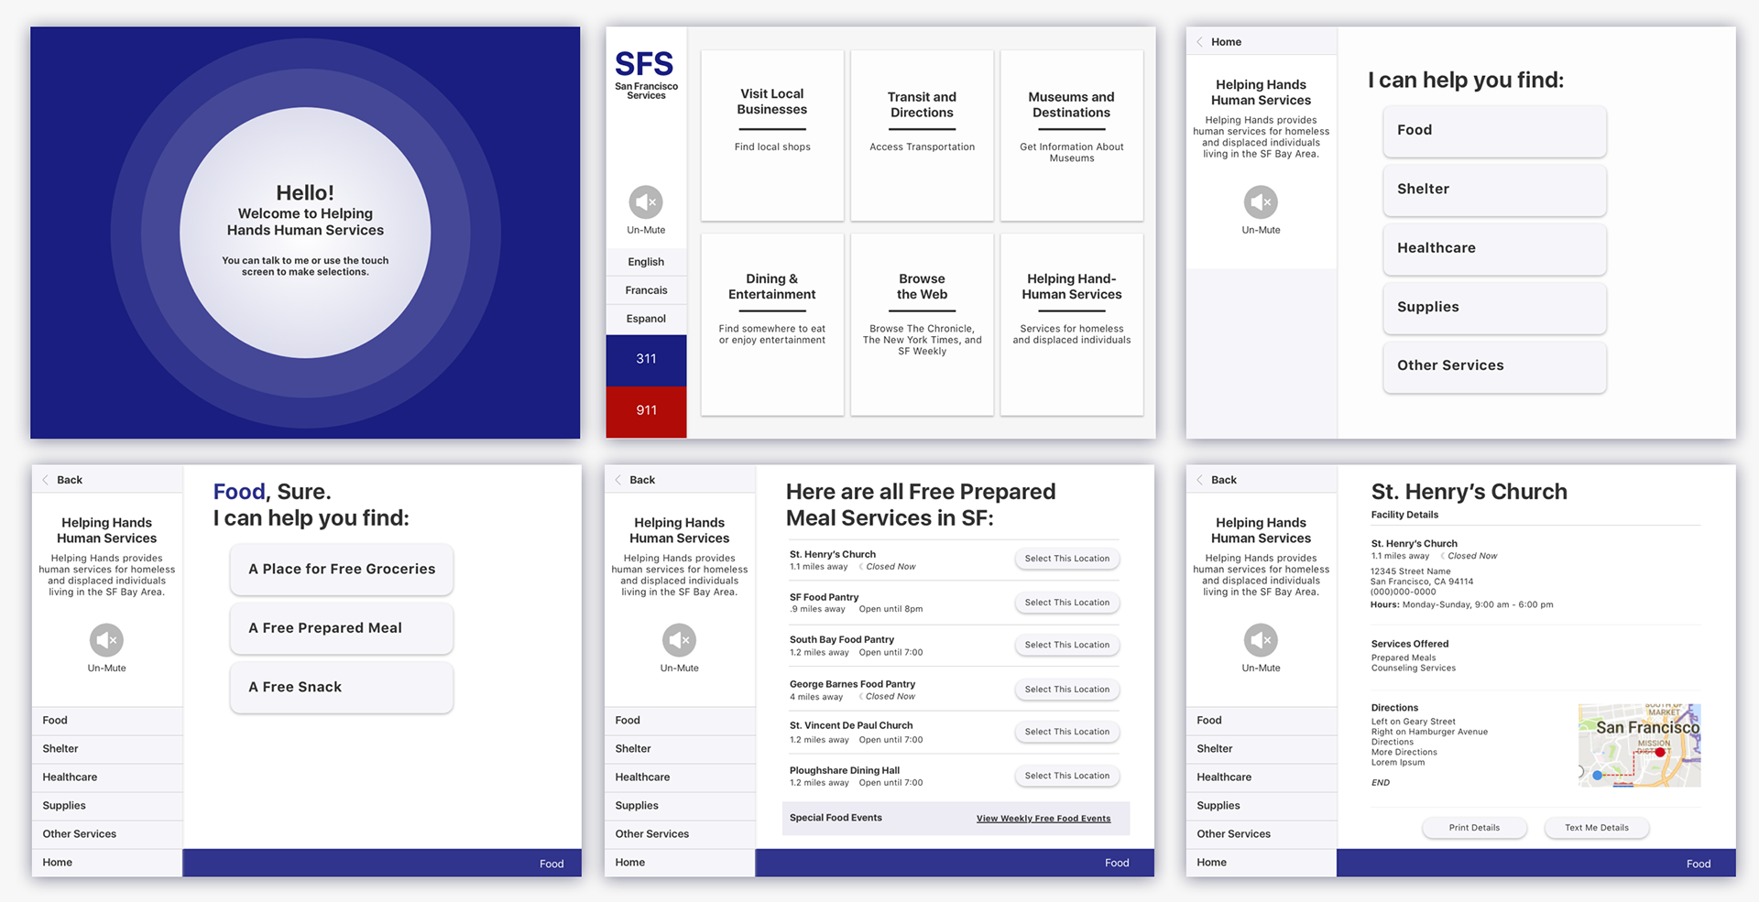Click Home in Meal Services screen sidebar

pyautogui.click(x=680, y=863)
